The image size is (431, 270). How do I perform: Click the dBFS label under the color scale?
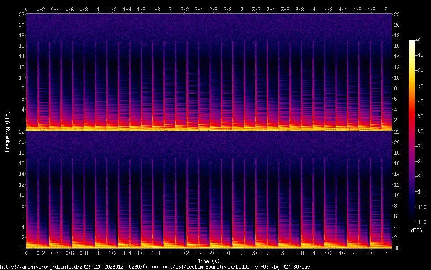416,230
